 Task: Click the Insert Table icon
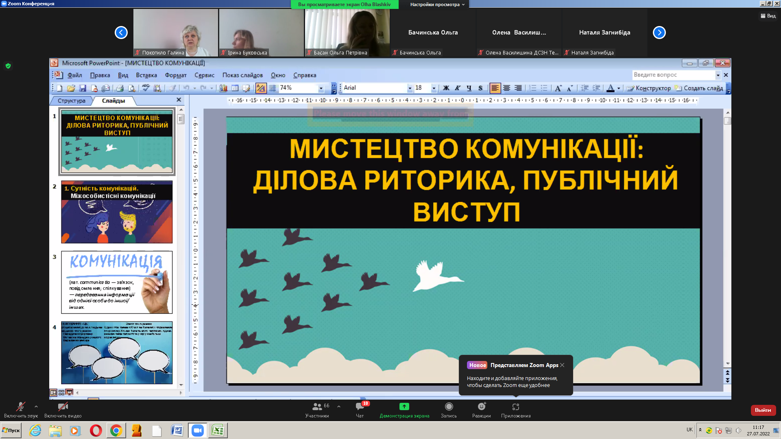point(235,88)
